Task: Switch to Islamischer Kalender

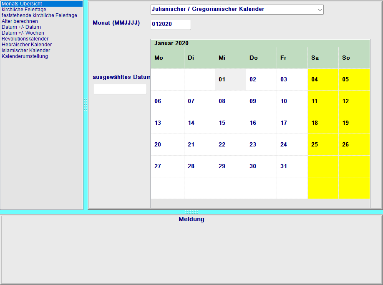Action: 26,50
